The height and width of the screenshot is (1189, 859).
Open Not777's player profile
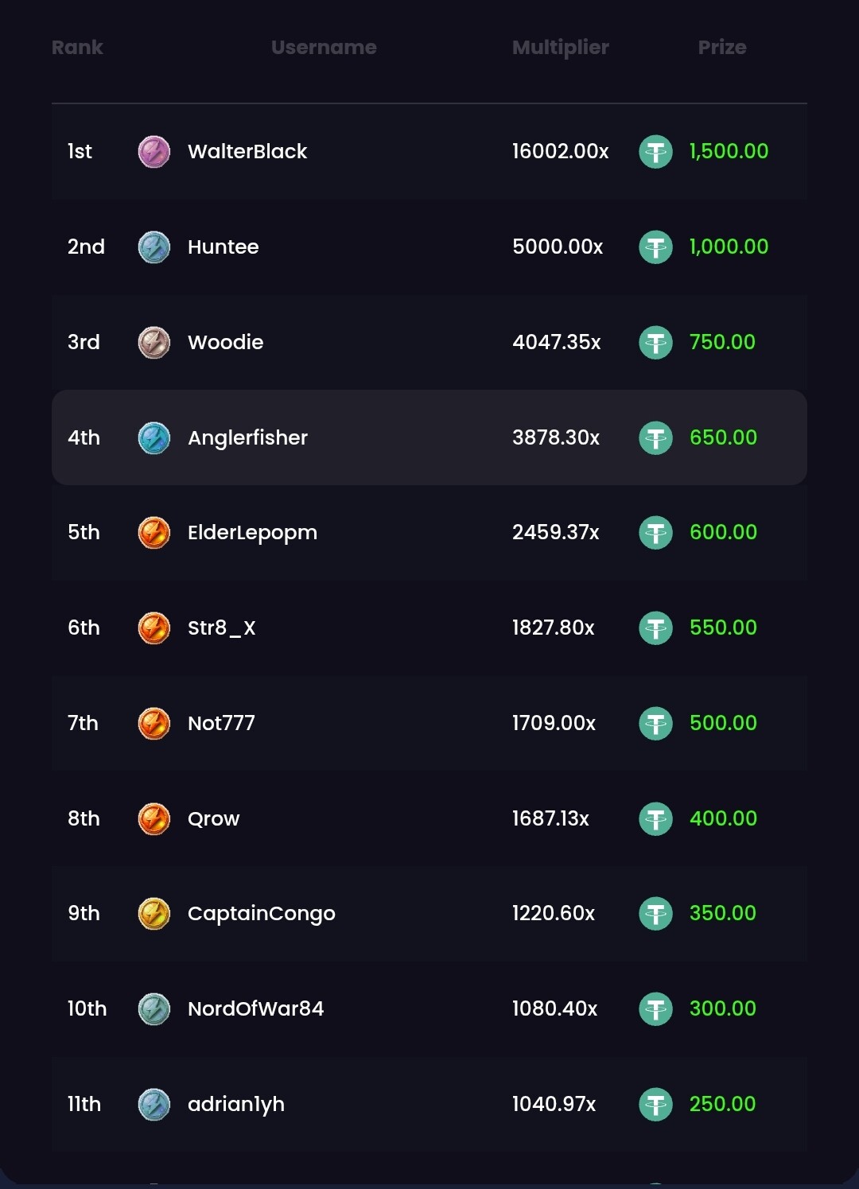[221, 723]
